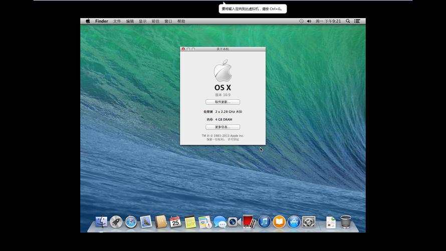446x251 pixels.
Task: Open iBooks orange book icon
Action: [279, 222]
